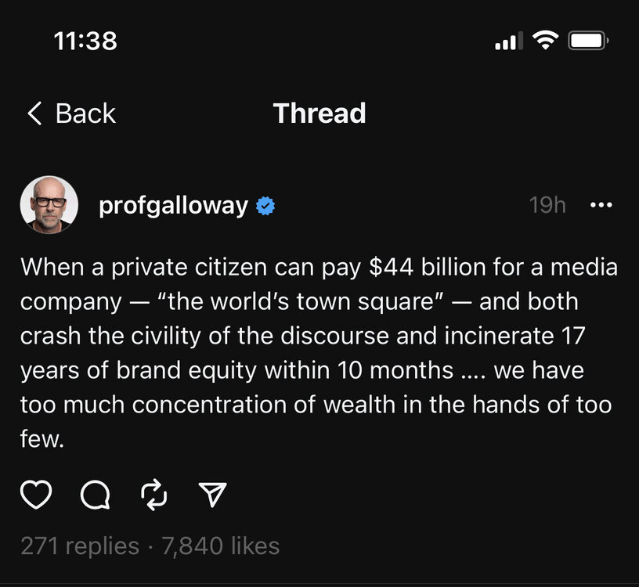
Task: Share the post via paper plane icon
Action: (212, 493)
